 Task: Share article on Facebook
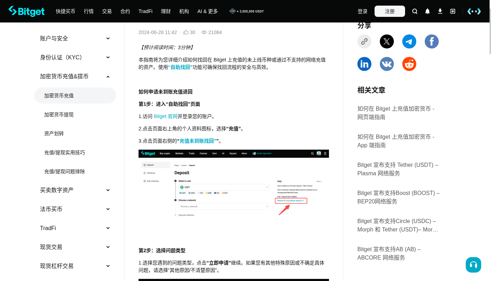point(432,41)
